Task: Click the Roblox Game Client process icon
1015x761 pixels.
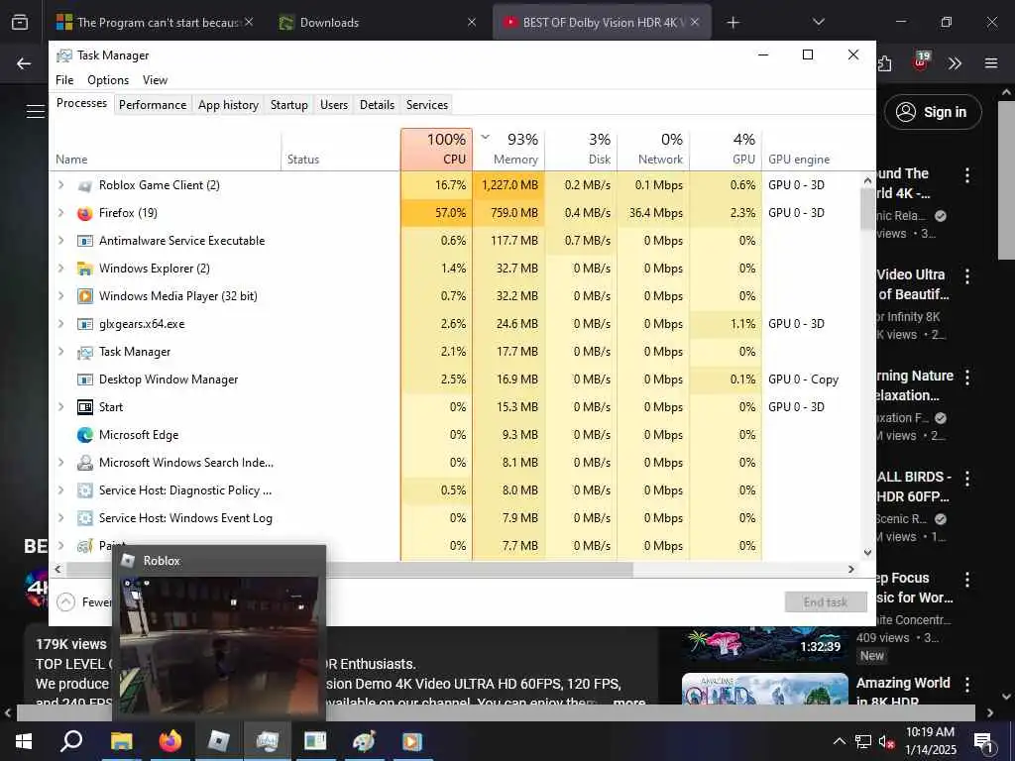Action: click(85, 185)
